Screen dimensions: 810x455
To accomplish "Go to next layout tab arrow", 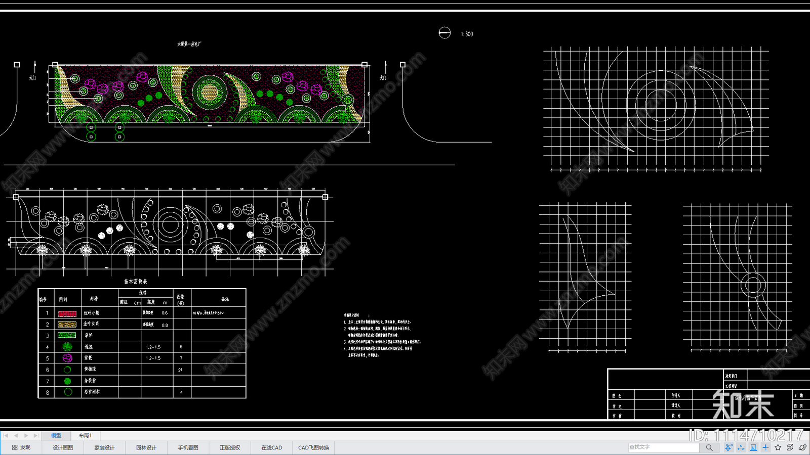I will 26,435.
